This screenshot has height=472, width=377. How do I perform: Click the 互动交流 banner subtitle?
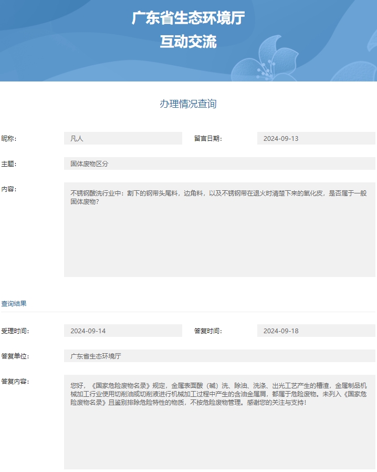[x=188, y=42]
